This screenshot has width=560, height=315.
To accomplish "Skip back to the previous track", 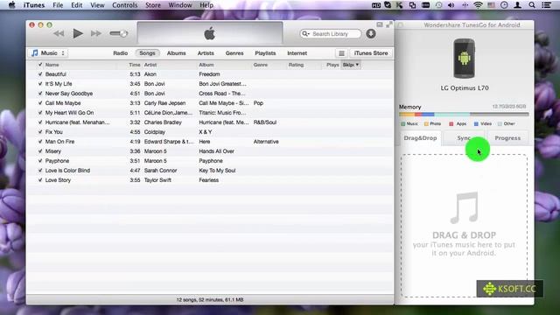I will click(59, 33).
